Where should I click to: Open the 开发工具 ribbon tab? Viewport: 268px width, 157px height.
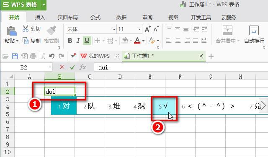tap(201, 17)
